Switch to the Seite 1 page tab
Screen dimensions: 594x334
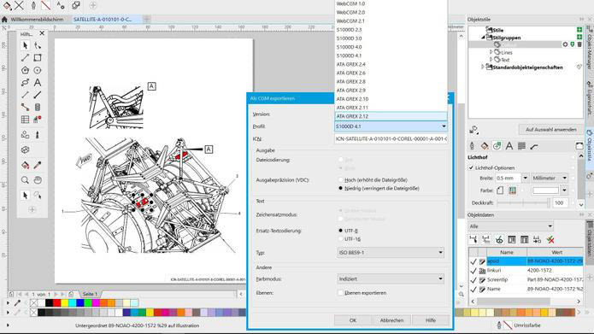point(90,294)
